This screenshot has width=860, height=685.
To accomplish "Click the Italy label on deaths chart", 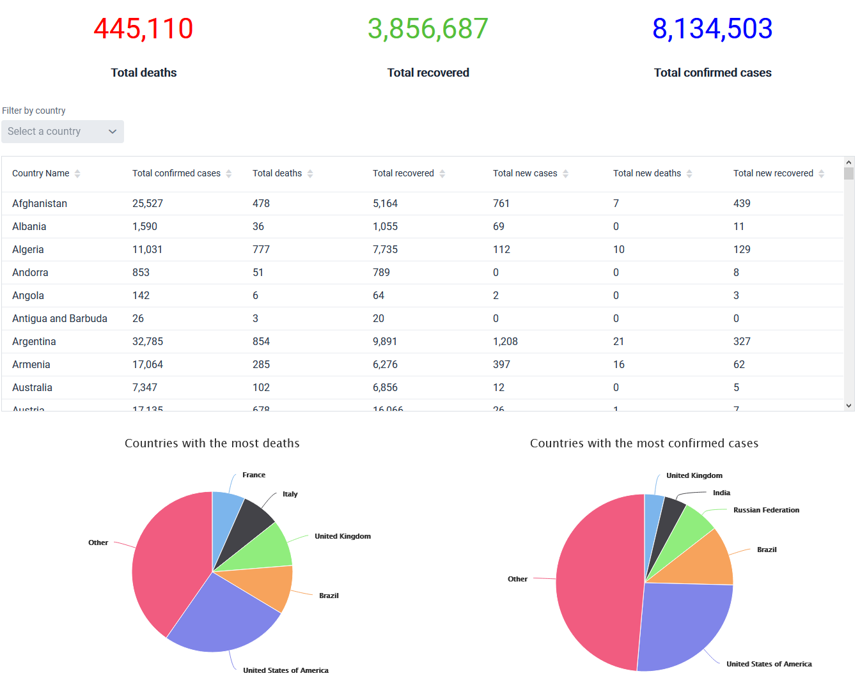I will [290, 494].
